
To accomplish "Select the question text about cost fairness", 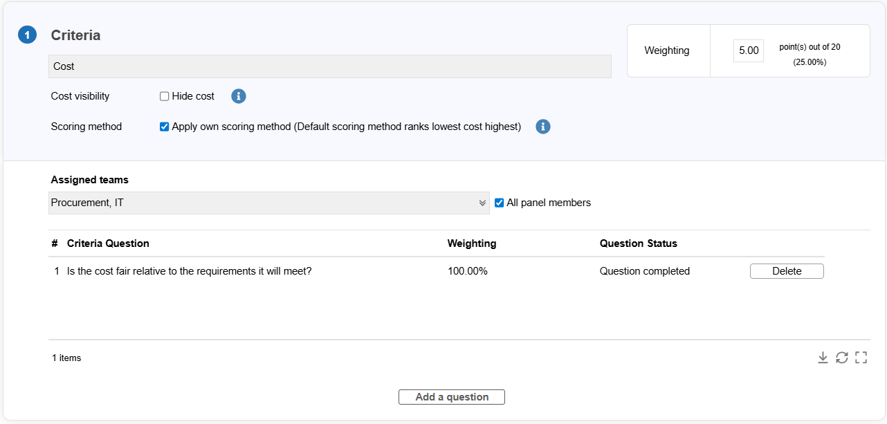I will pyautogui.click(x=190, y=271).
